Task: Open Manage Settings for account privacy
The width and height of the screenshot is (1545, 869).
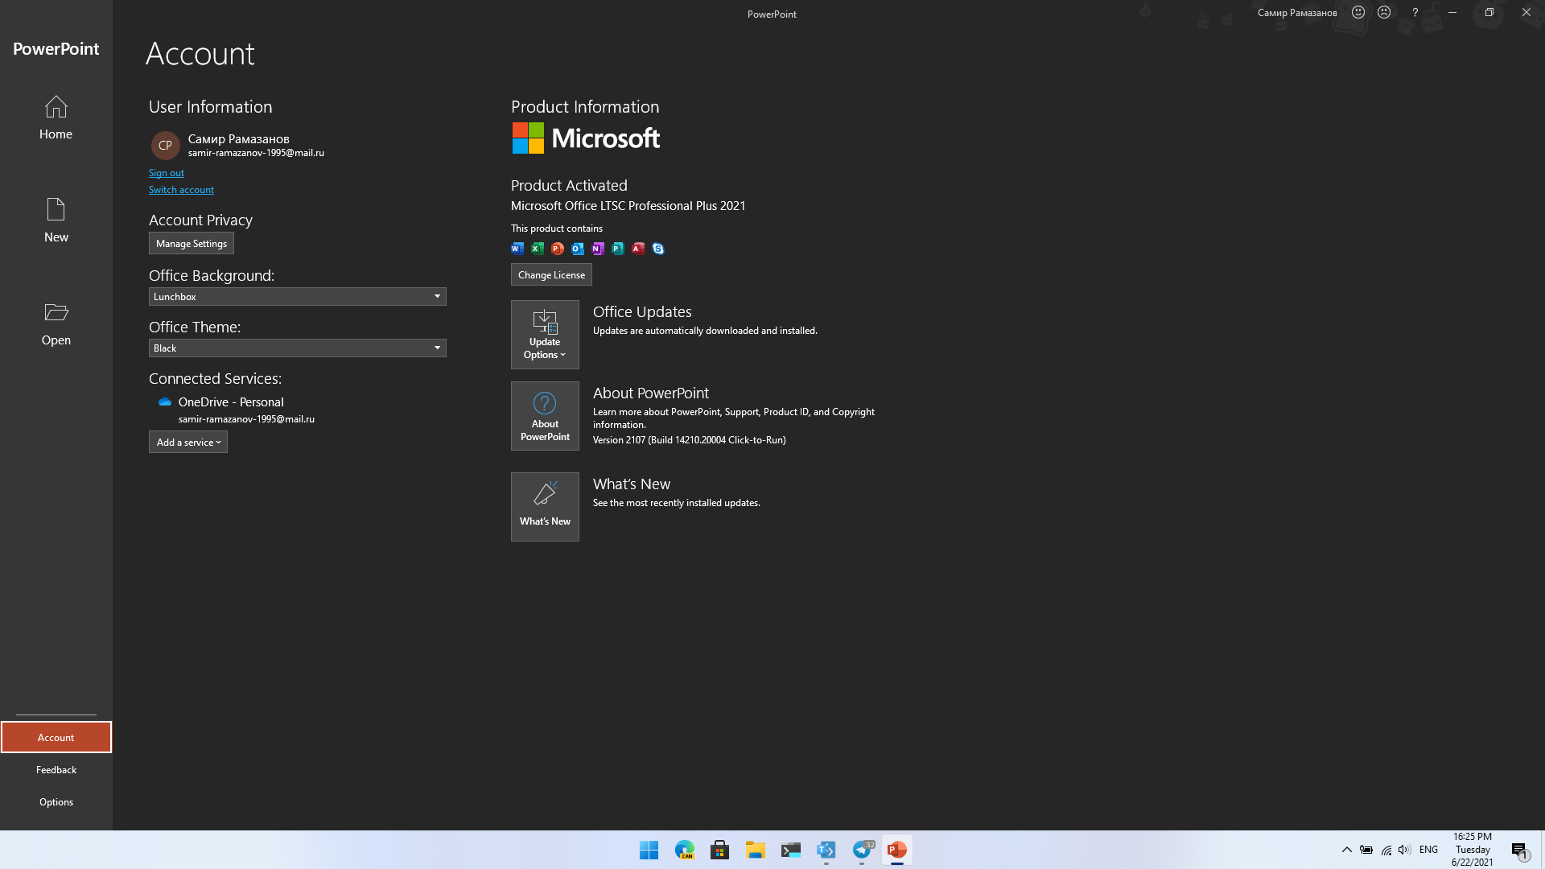Action: [x=192, y=243]
